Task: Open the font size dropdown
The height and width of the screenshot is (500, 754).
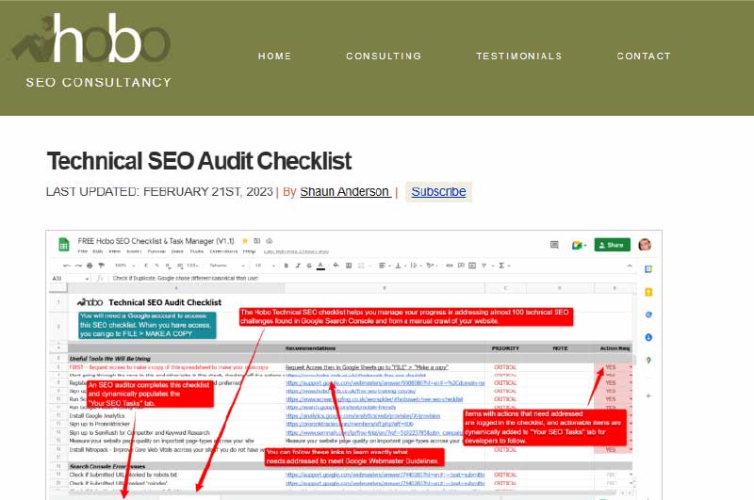Action: tap(266, 266)
